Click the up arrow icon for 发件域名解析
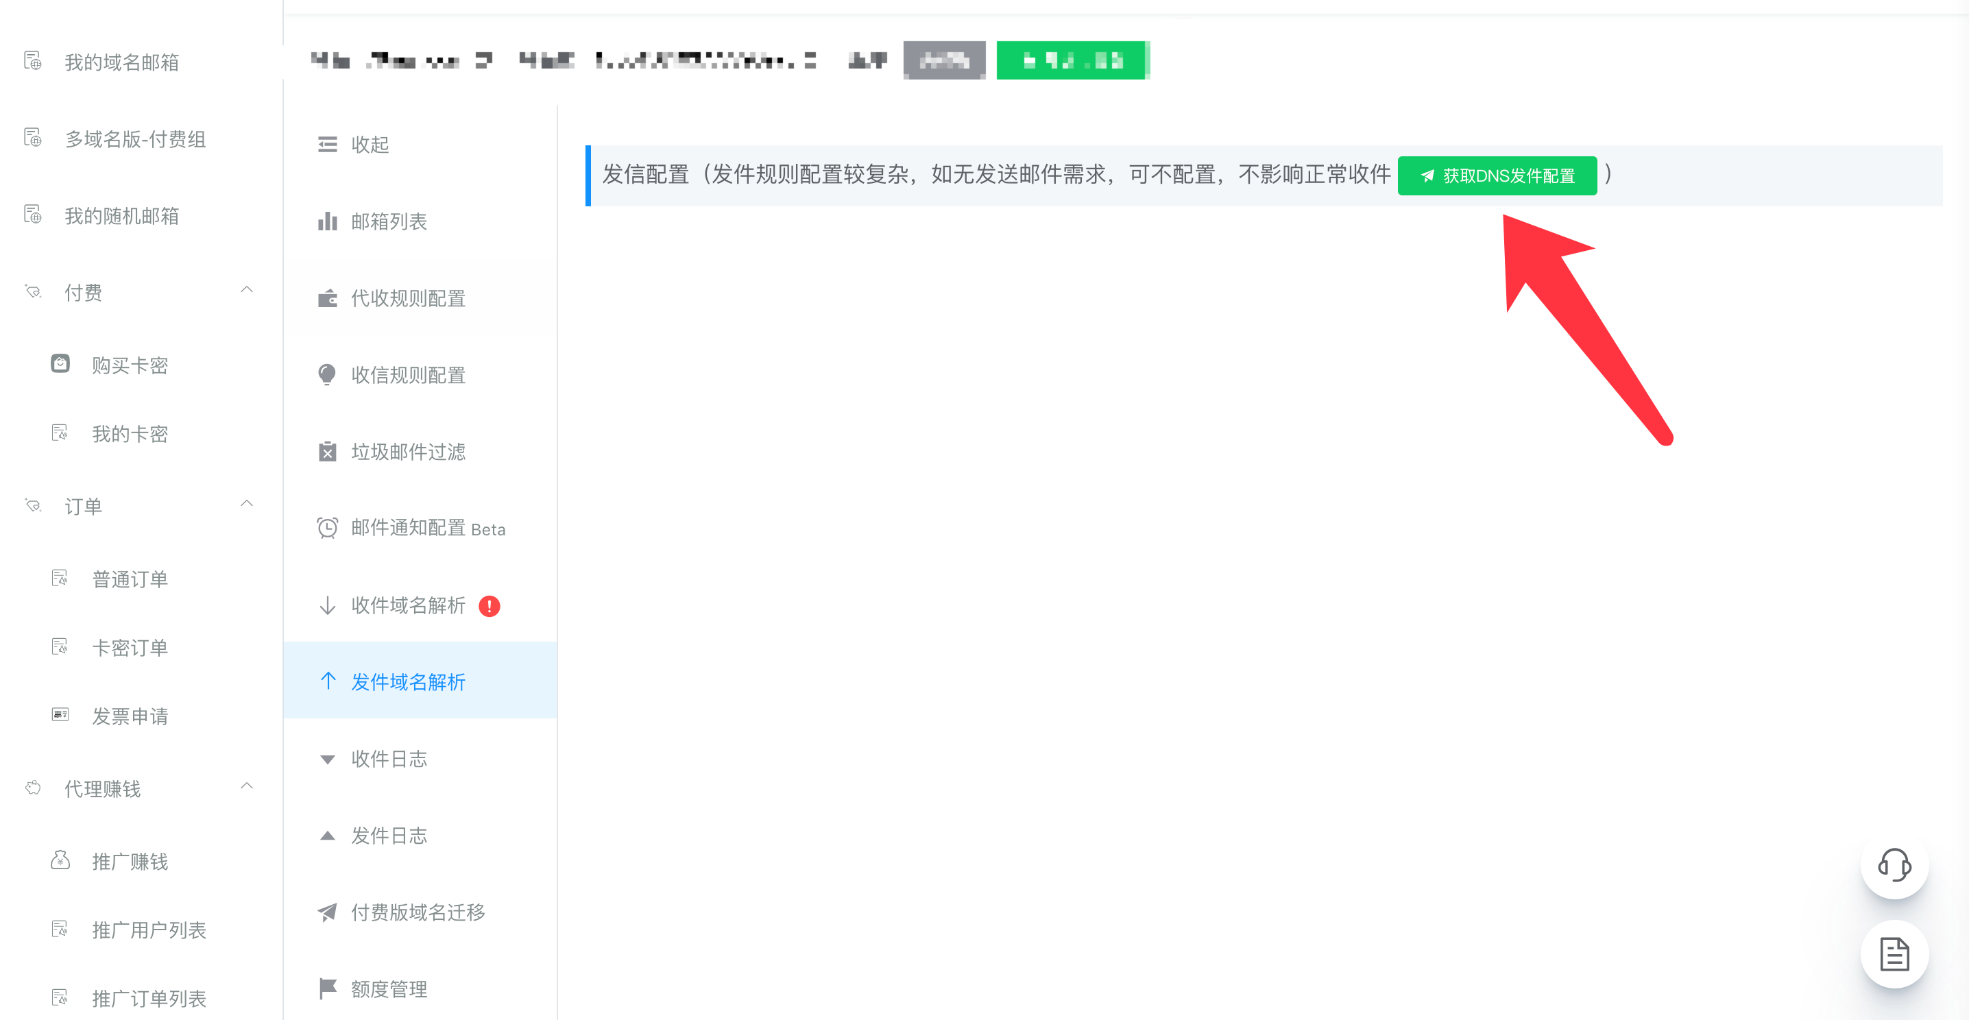Image resolution: width=1969 pixels, height=1020 pixels. [x=328, y=681]
